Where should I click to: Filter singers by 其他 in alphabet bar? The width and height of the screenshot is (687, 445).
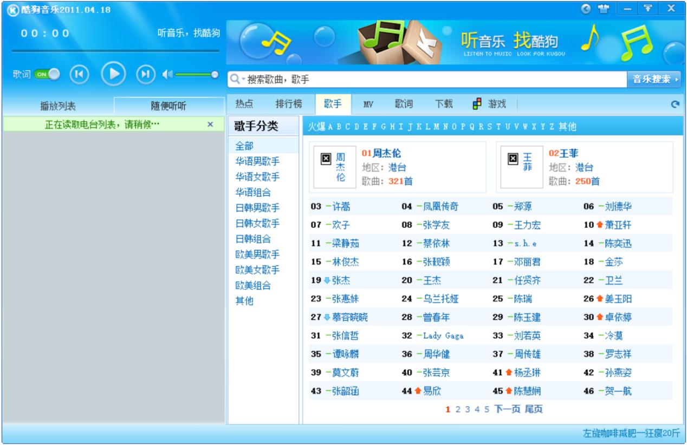[x=567, y=127]
